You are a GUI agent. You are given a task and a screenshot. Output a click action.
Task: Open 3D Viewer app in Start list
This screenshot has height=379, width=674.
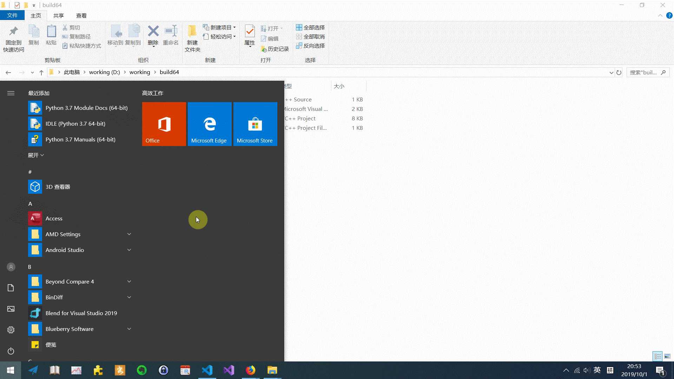tap(81, 187)
